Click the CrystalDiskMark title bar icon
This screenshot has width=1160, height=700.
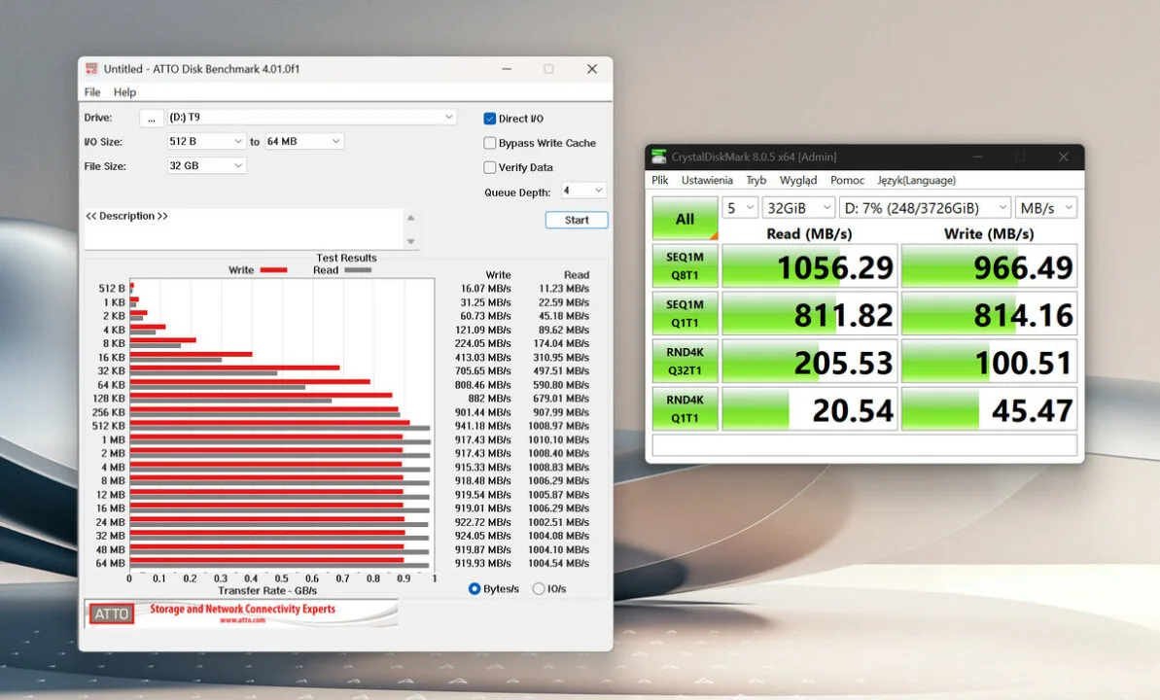click(659, 157)
